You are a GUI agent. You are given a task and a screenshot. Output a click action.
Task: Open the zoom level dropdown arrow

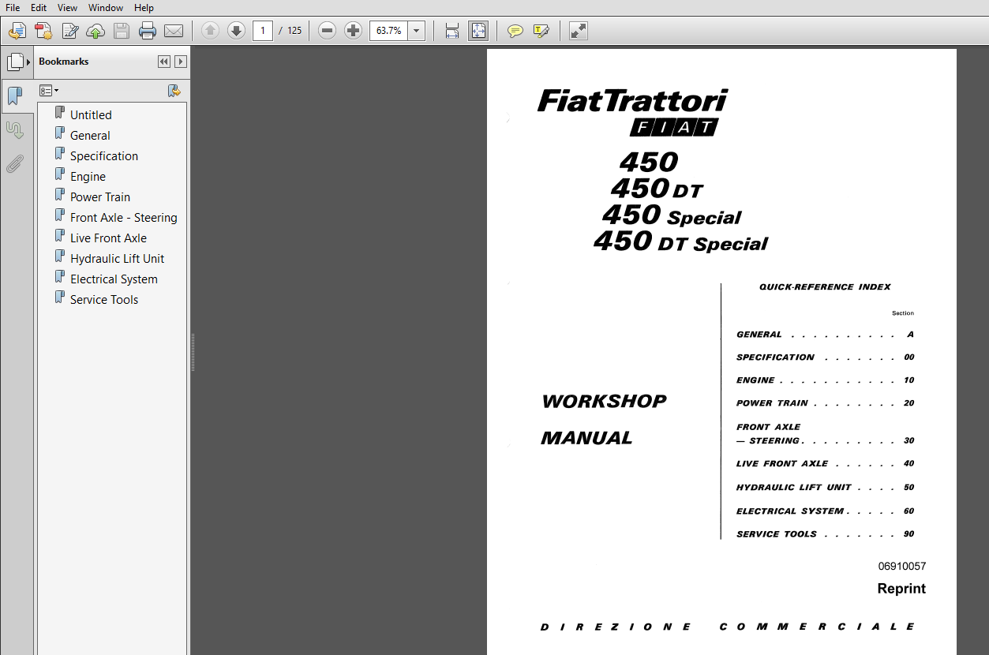pos(417,31)
